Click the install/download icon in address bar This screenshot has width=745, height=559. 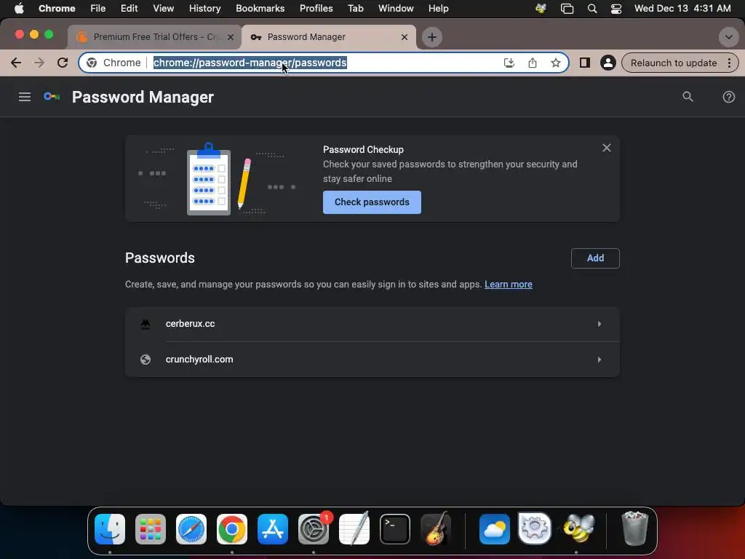[x=509, y=63]
